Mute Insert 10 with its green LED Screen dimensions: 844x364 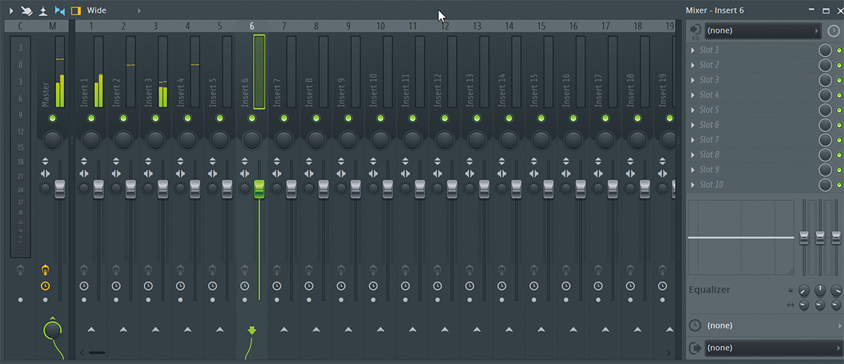381,118
